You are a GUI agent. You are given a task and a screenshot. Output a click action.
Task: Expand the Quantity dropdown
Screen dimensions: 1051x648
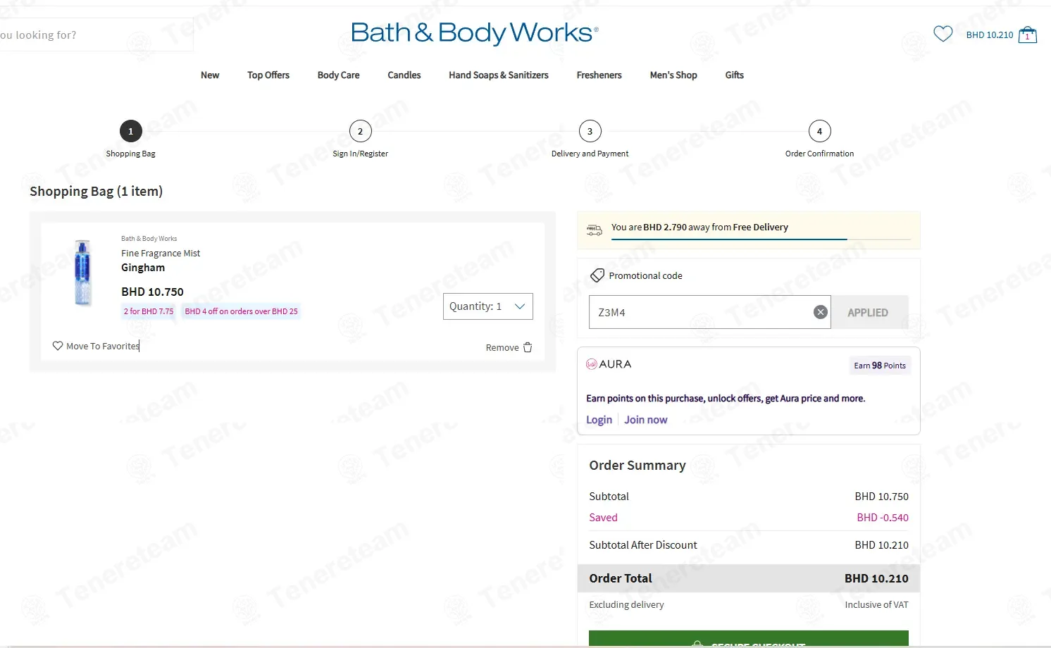point(487,306)
